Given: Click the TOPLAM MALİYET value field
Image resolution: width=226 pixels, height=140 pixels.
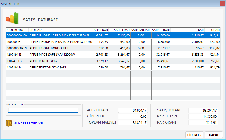Looking at the screenshot, I should click(x=133, y=122).
